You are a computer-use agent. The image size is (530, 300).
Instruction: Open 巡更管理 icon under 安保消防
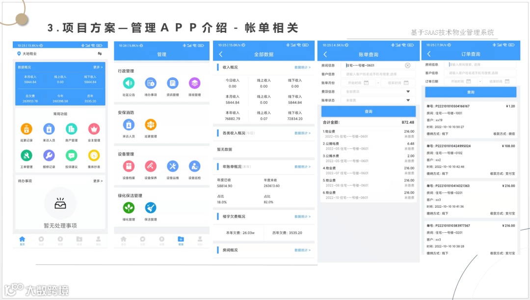pos(151,125)
